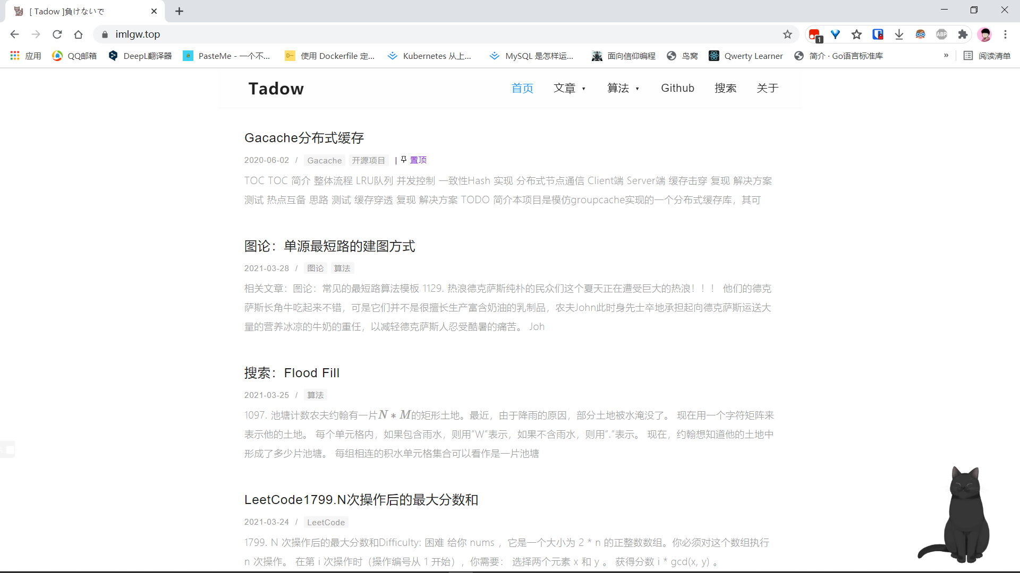Viewport: 1020px width, 573px height.
Task: Go to the browser home page icon
Action: click(79, 34)
